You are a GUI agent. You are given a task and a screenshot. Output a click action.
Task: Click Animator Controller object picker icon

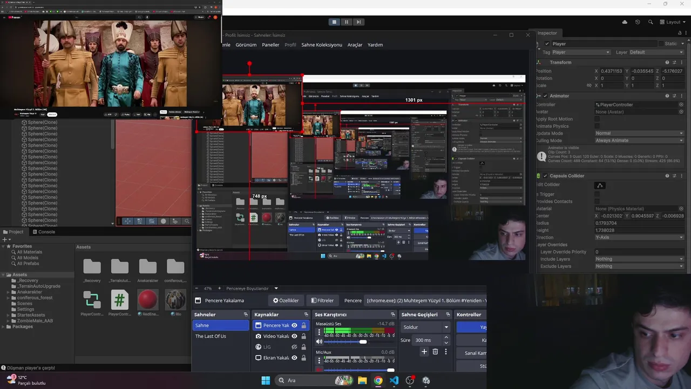(681, 105)
